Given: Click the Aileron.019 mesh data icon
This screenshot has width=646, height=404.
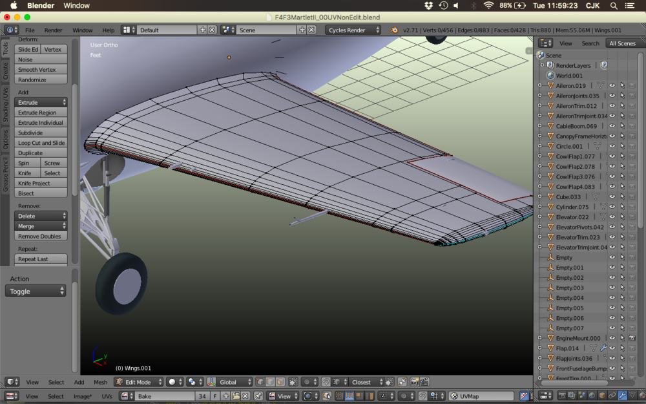Looking at the screenshot, I should click(600, 85).
